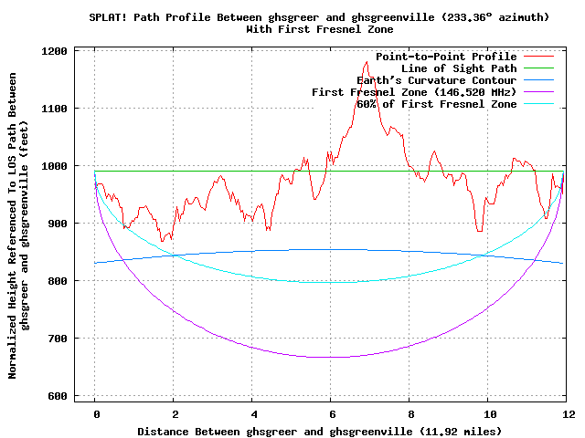Click the 6 tick label on the x-axis

tap(331, 412)
